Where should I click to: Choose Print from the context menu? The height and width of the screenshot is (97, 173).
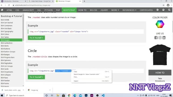91,77
